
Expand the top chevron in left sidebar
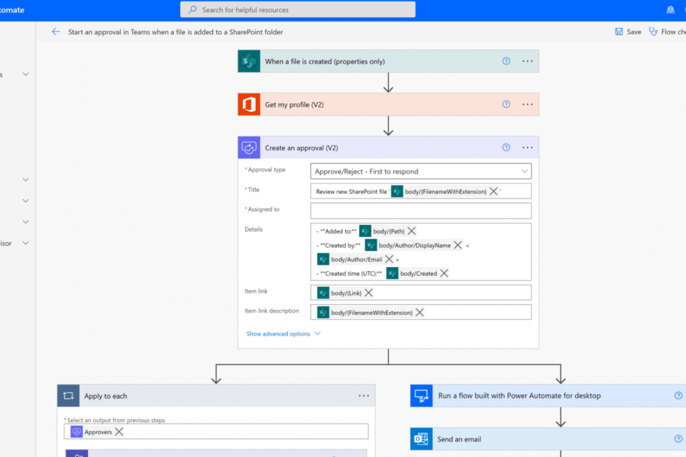[26, 74]
